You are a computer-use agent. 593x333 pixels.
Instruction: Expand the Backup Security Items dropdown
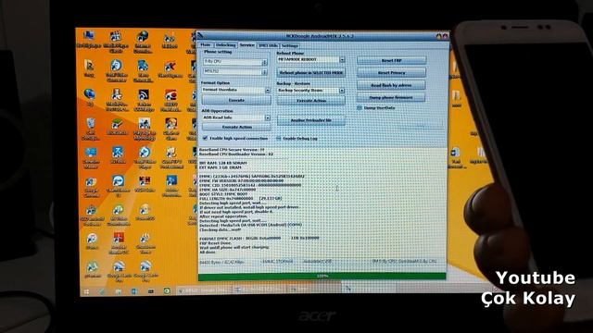[342, 91]
